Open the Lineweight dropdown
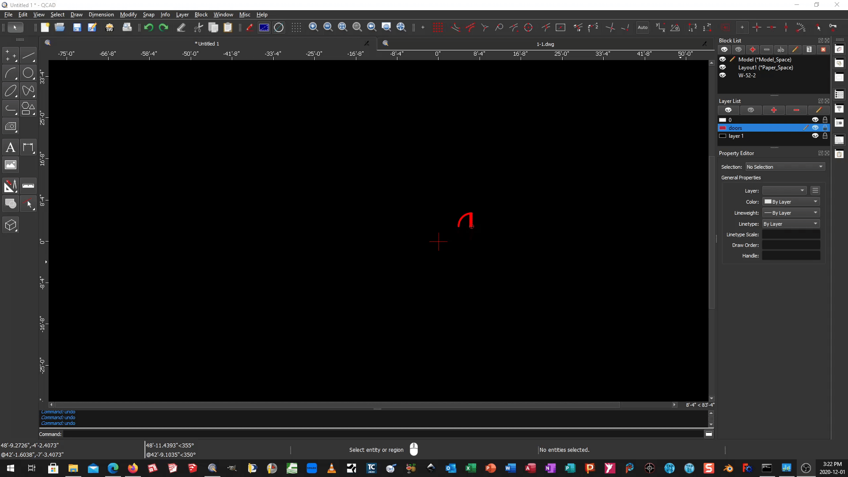The width and height of the screenshot is (848, 477). [791, 212]
